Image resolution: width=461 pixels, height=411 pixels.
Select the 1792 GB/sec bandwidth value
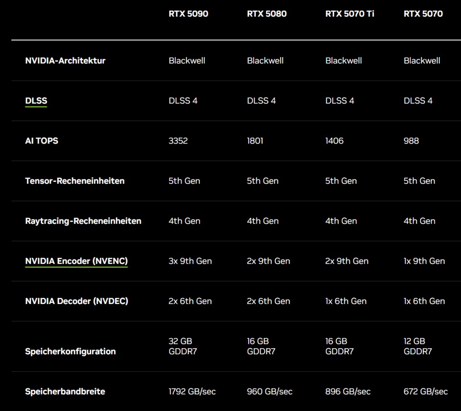coord(192,391)
